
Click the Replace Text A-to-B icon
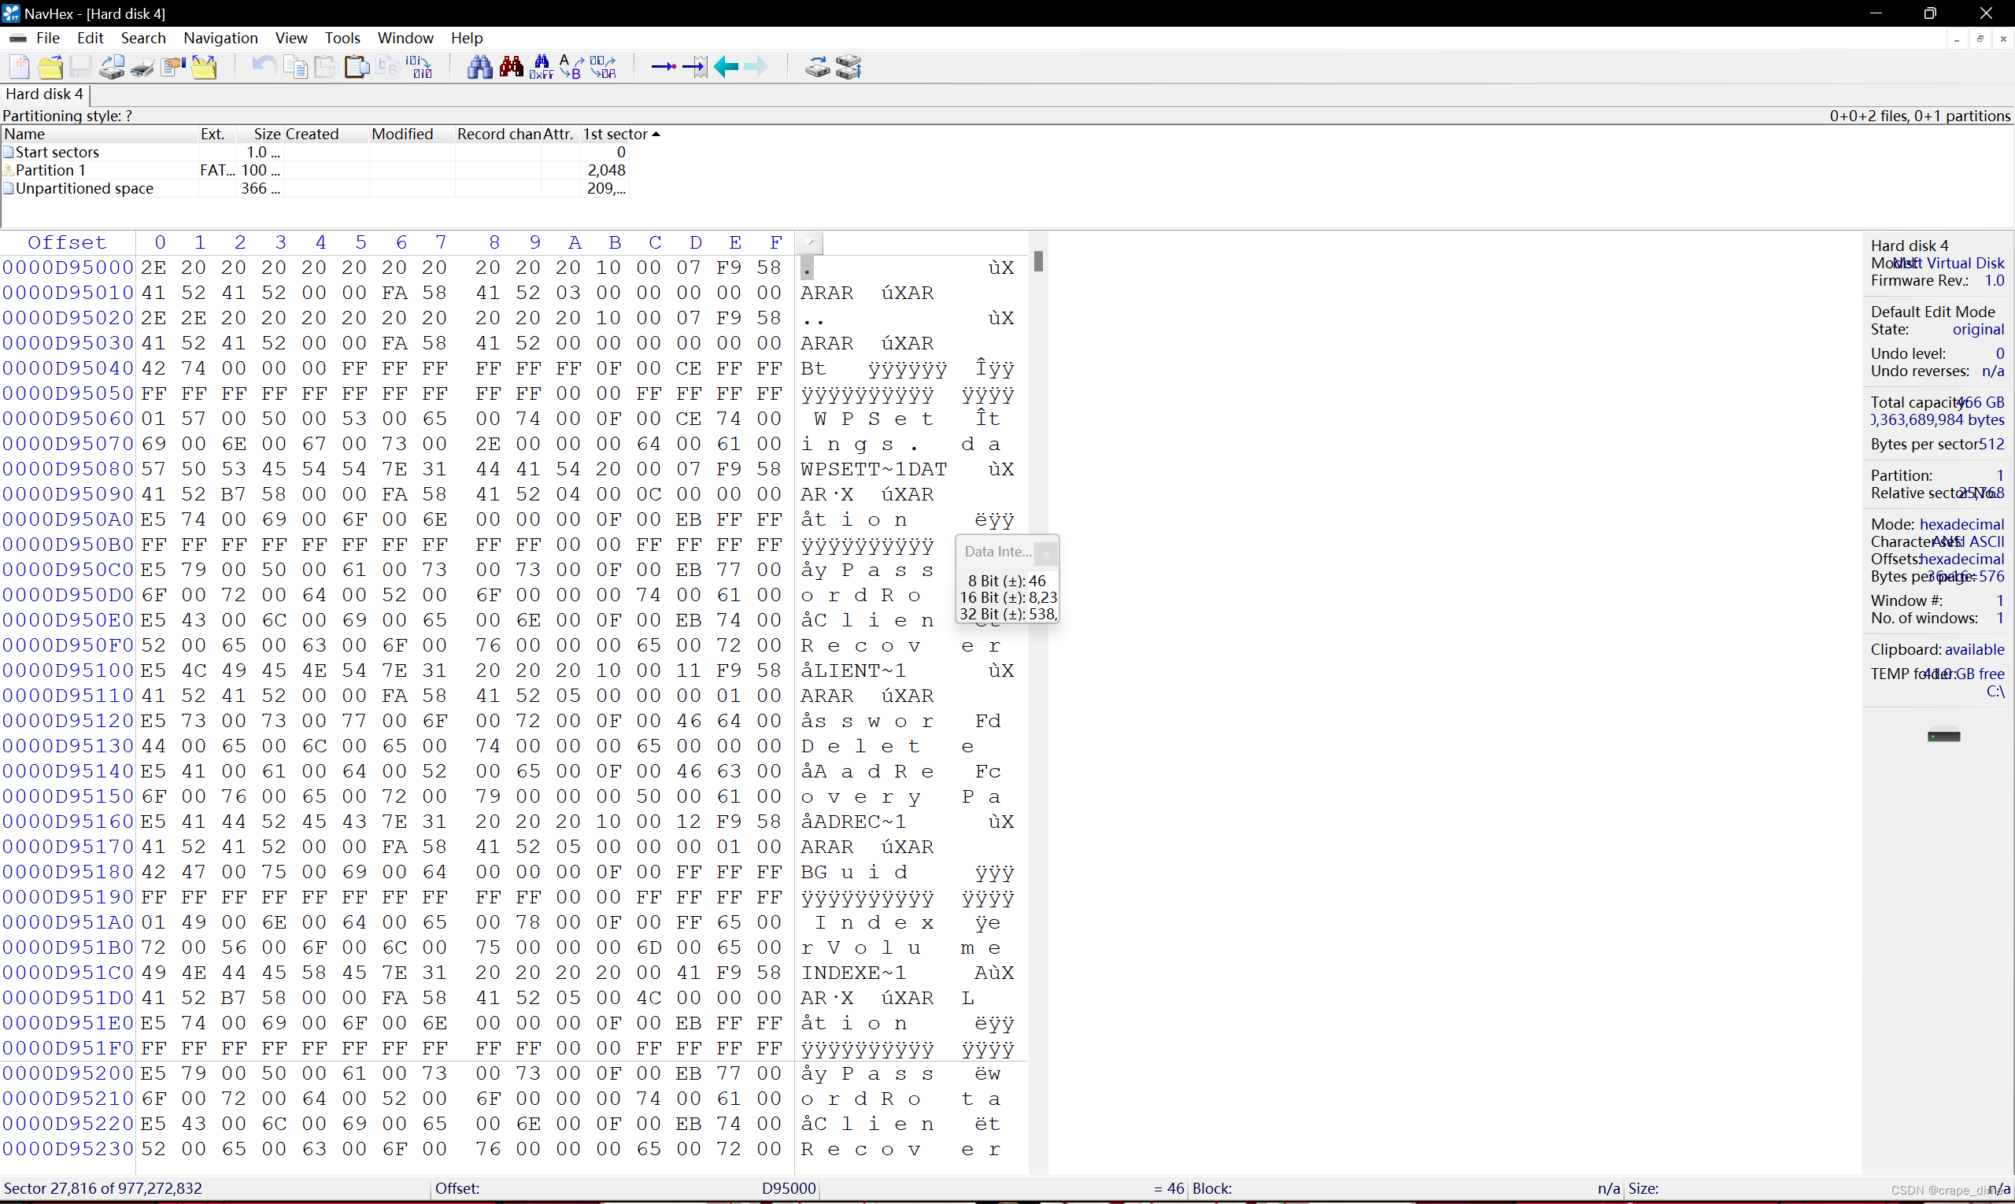click(x=571, y=67)
